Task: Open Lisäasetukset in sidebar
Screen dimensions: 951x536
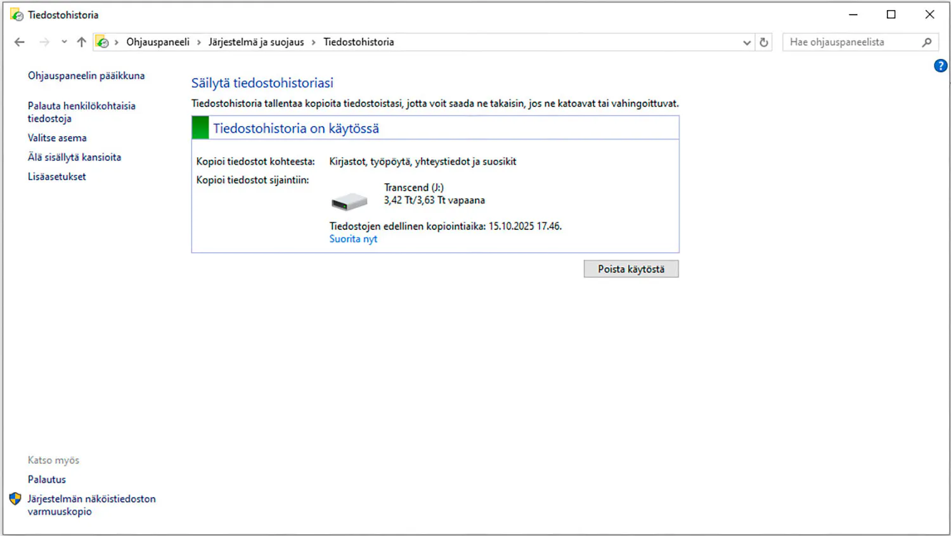Action: point(56,177)
